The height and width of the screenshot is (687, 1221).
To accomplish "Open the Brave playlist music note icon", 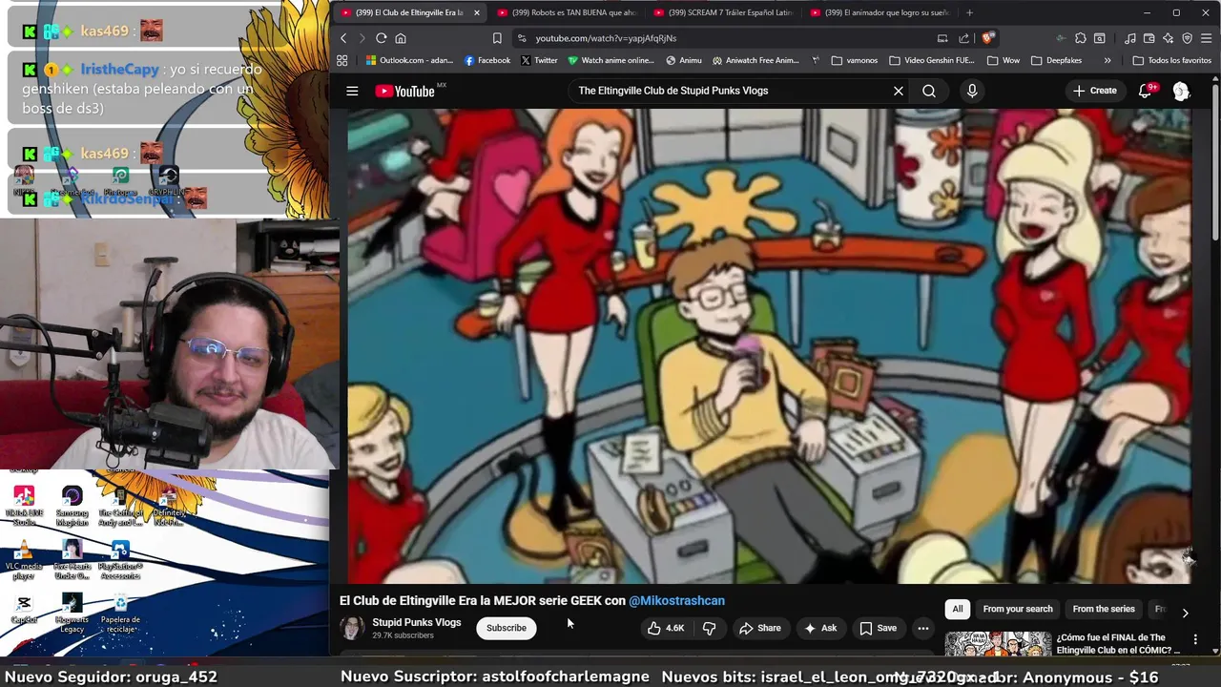I will [x=1129, y=38].
